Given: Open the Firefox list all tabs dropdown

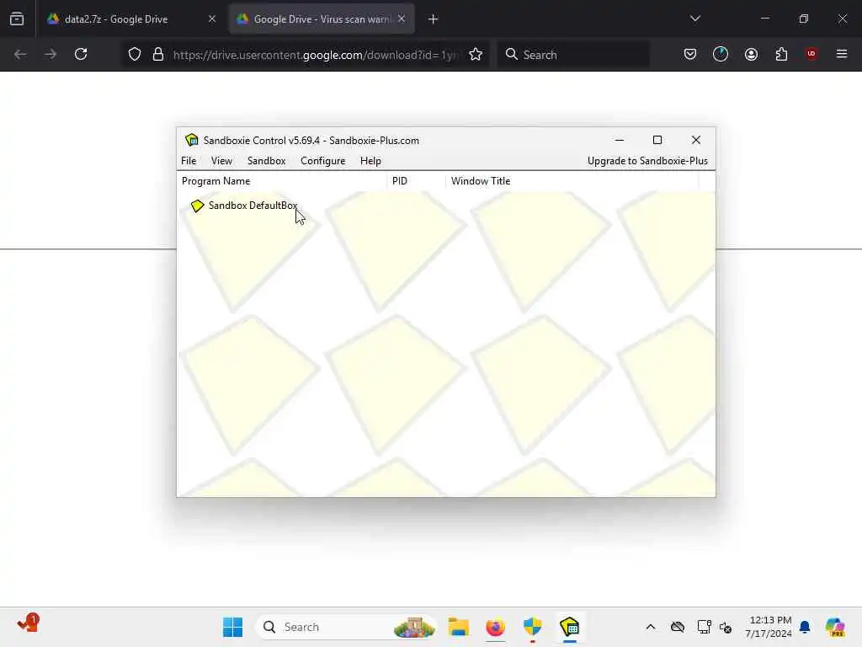Looking at the screenshot, I should 694,19.
